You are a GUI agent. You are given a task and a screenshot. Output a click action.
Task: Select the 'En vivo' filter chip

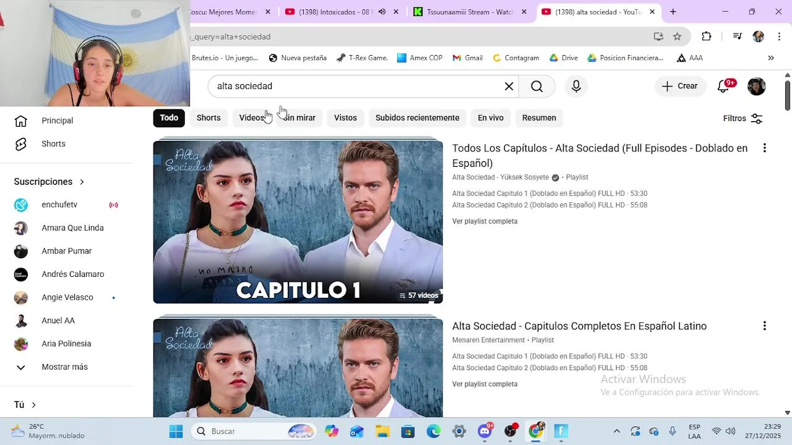click(x=491, y=118)
